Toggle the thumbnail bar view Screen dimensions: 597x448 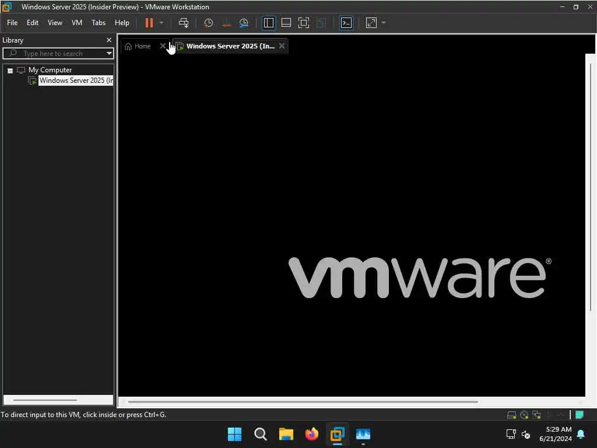tap(286, 23)
